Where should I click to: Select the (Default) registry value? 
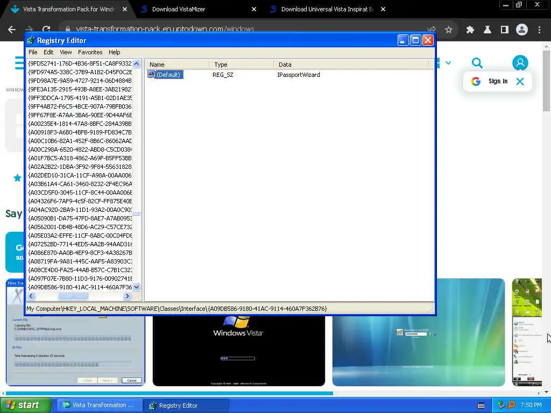point(165,74)
